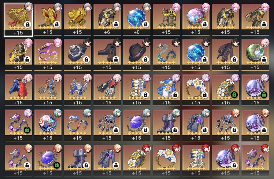
Task: Unlock the wristwatch relic's lock icon
Action: click(86, 59)
